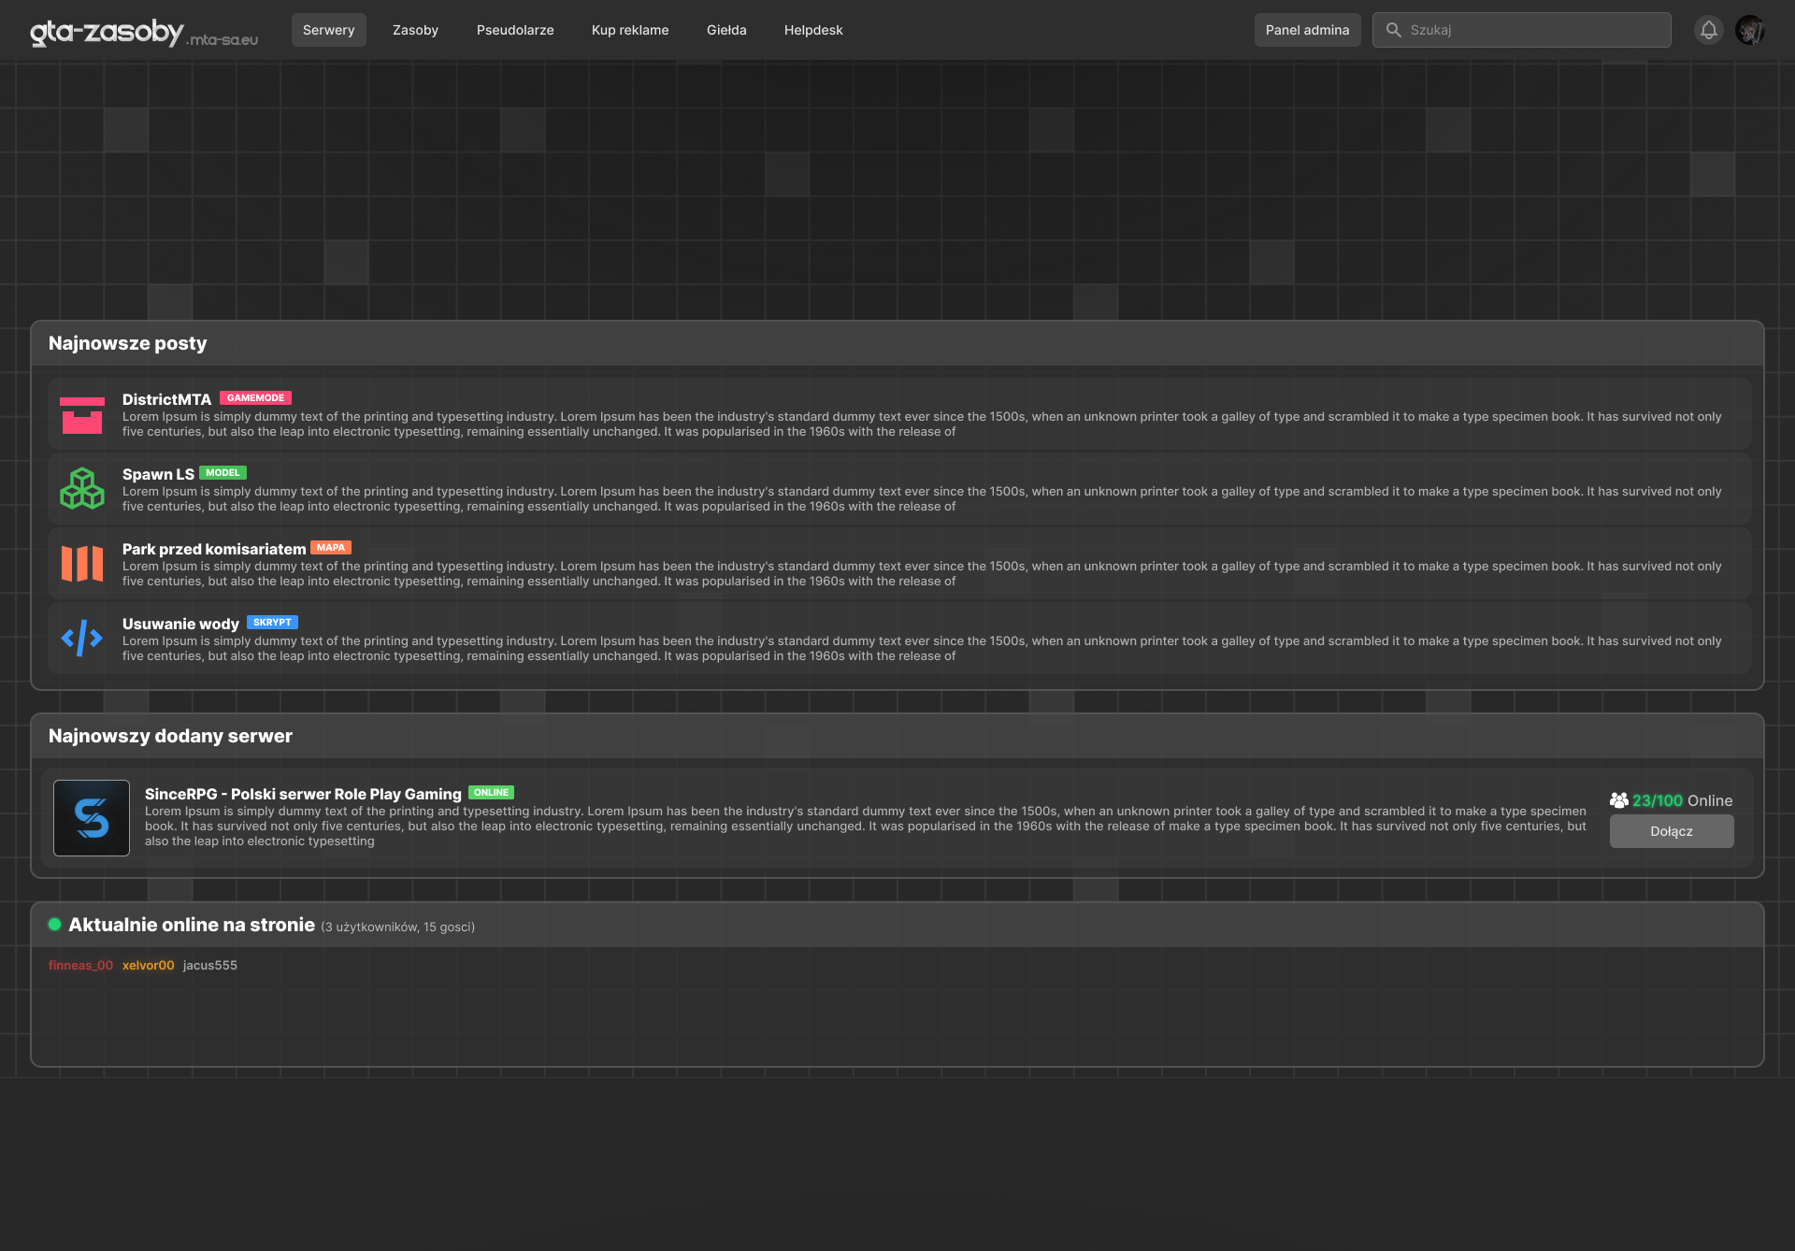Focus the Szukaj search field
The image size is (1795, 1251).
pyautogui.click(x=1533, y=30)
